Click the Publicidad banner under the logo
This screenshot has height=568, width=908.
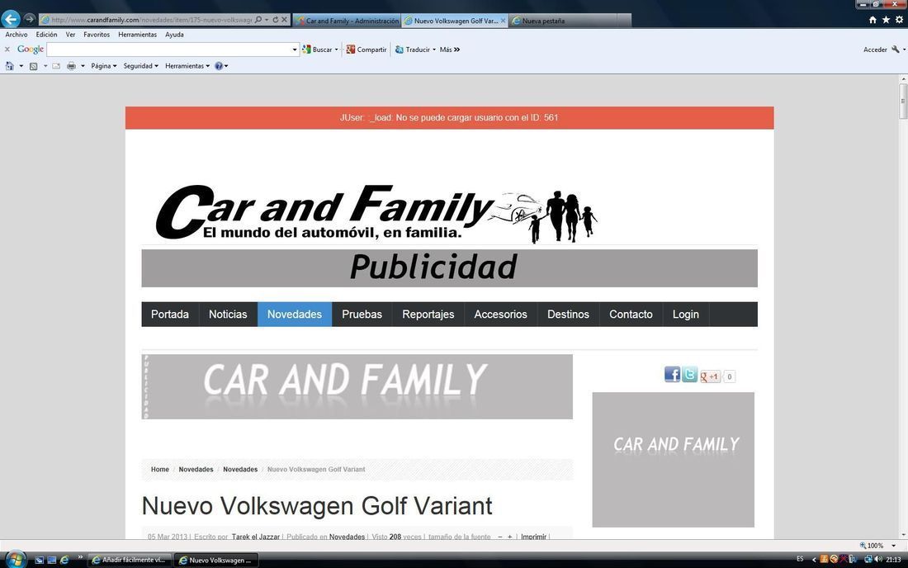(449, 268)
